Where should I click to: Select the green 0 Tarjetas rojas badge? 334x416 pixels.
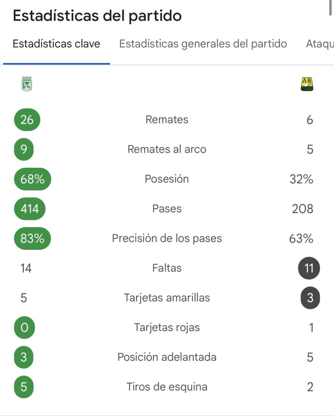(24, 328)
